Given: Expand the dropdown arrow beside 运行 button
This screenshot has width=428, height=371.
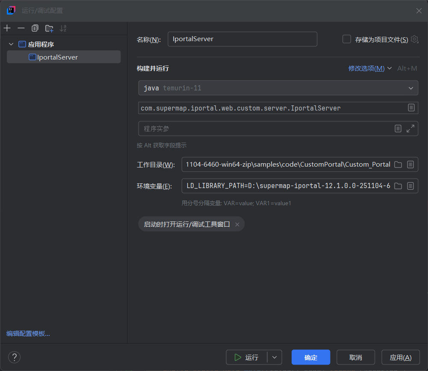Looking at the screenshot, I should click(x=275, y=357).
